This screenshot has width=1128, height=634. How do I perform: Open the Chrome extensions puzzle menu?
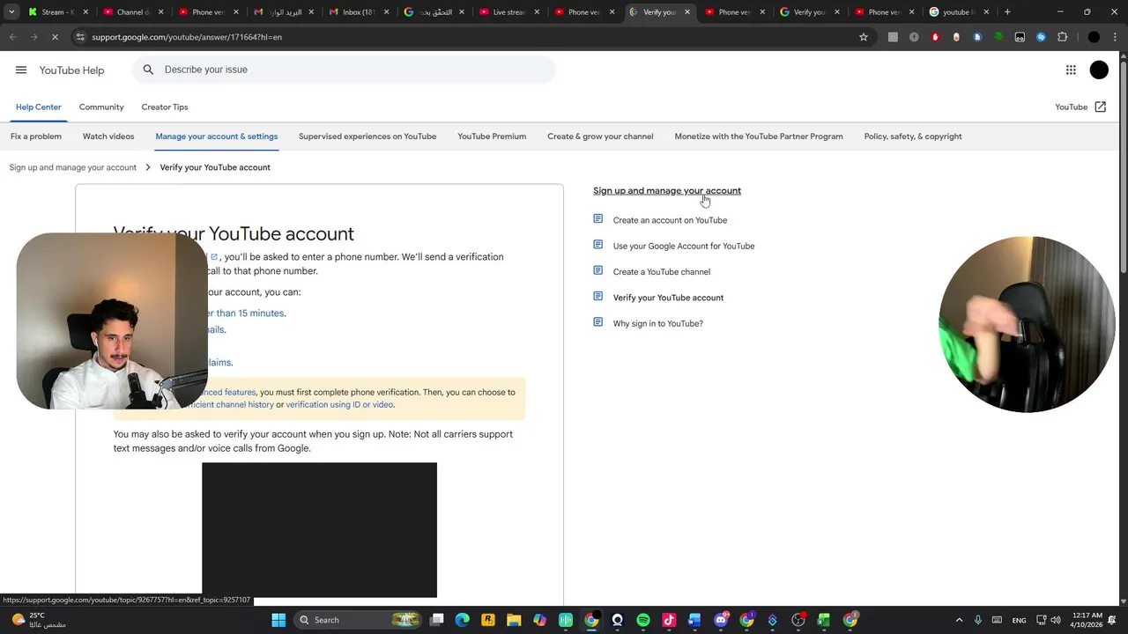(1062, 37)
